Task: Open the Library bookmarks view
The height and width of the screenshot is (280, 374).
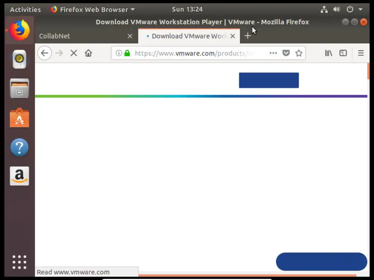Action: [329, 53]
